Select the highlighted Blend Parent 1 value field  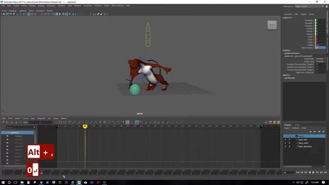[321, 48]
